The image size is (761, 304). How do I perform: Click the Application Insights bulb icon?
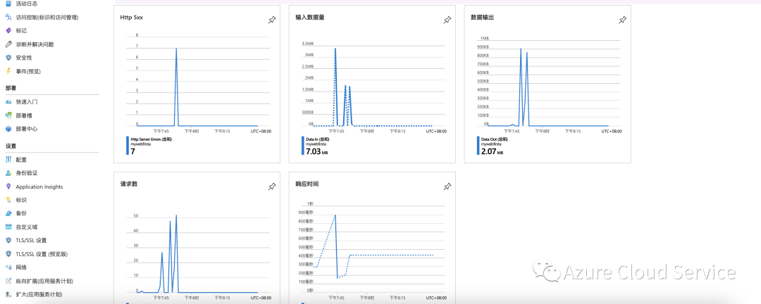[x=8, y=186]
